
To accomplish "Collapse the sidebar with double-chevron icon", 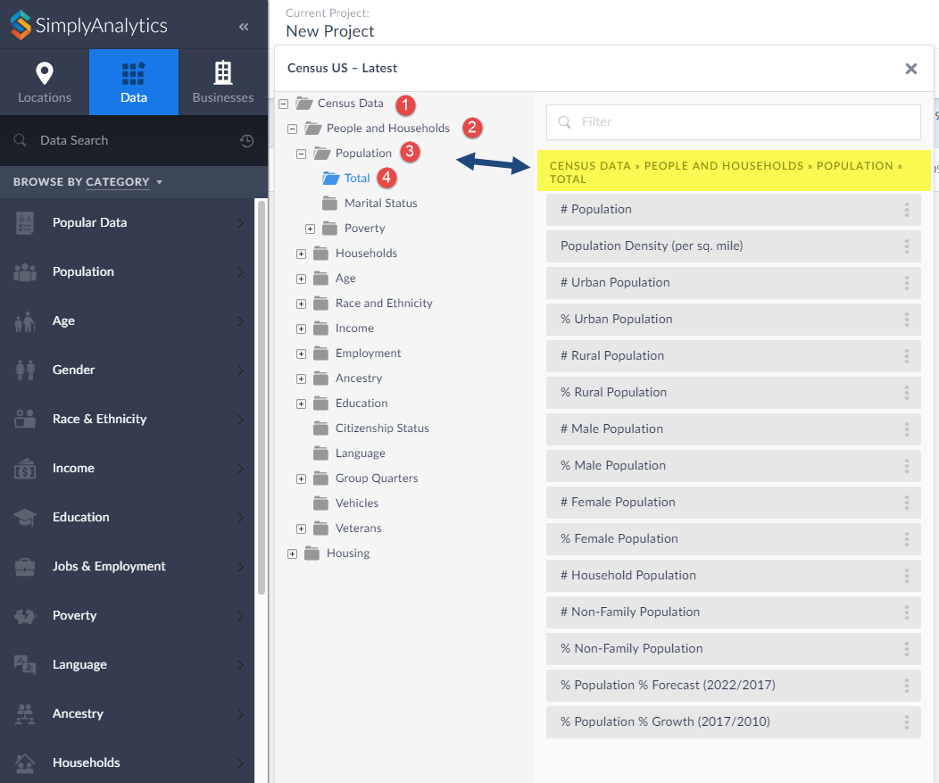I will point(244,27).
